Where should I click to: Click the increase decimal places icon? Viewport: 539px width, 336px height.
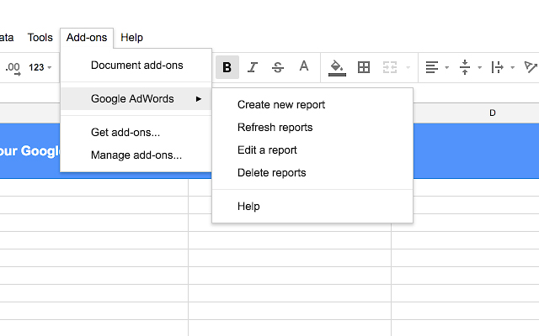[12, 67]
